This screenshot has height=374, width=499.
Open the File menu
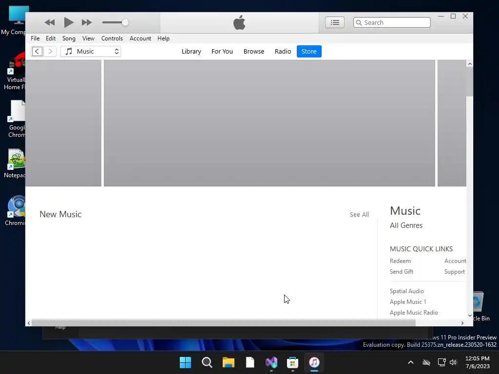tap(35, 38)
